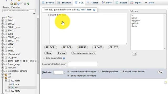Click the green reload navigation icon
The width and height of the screenshot is (168, 94).
[x=28, y=4]
